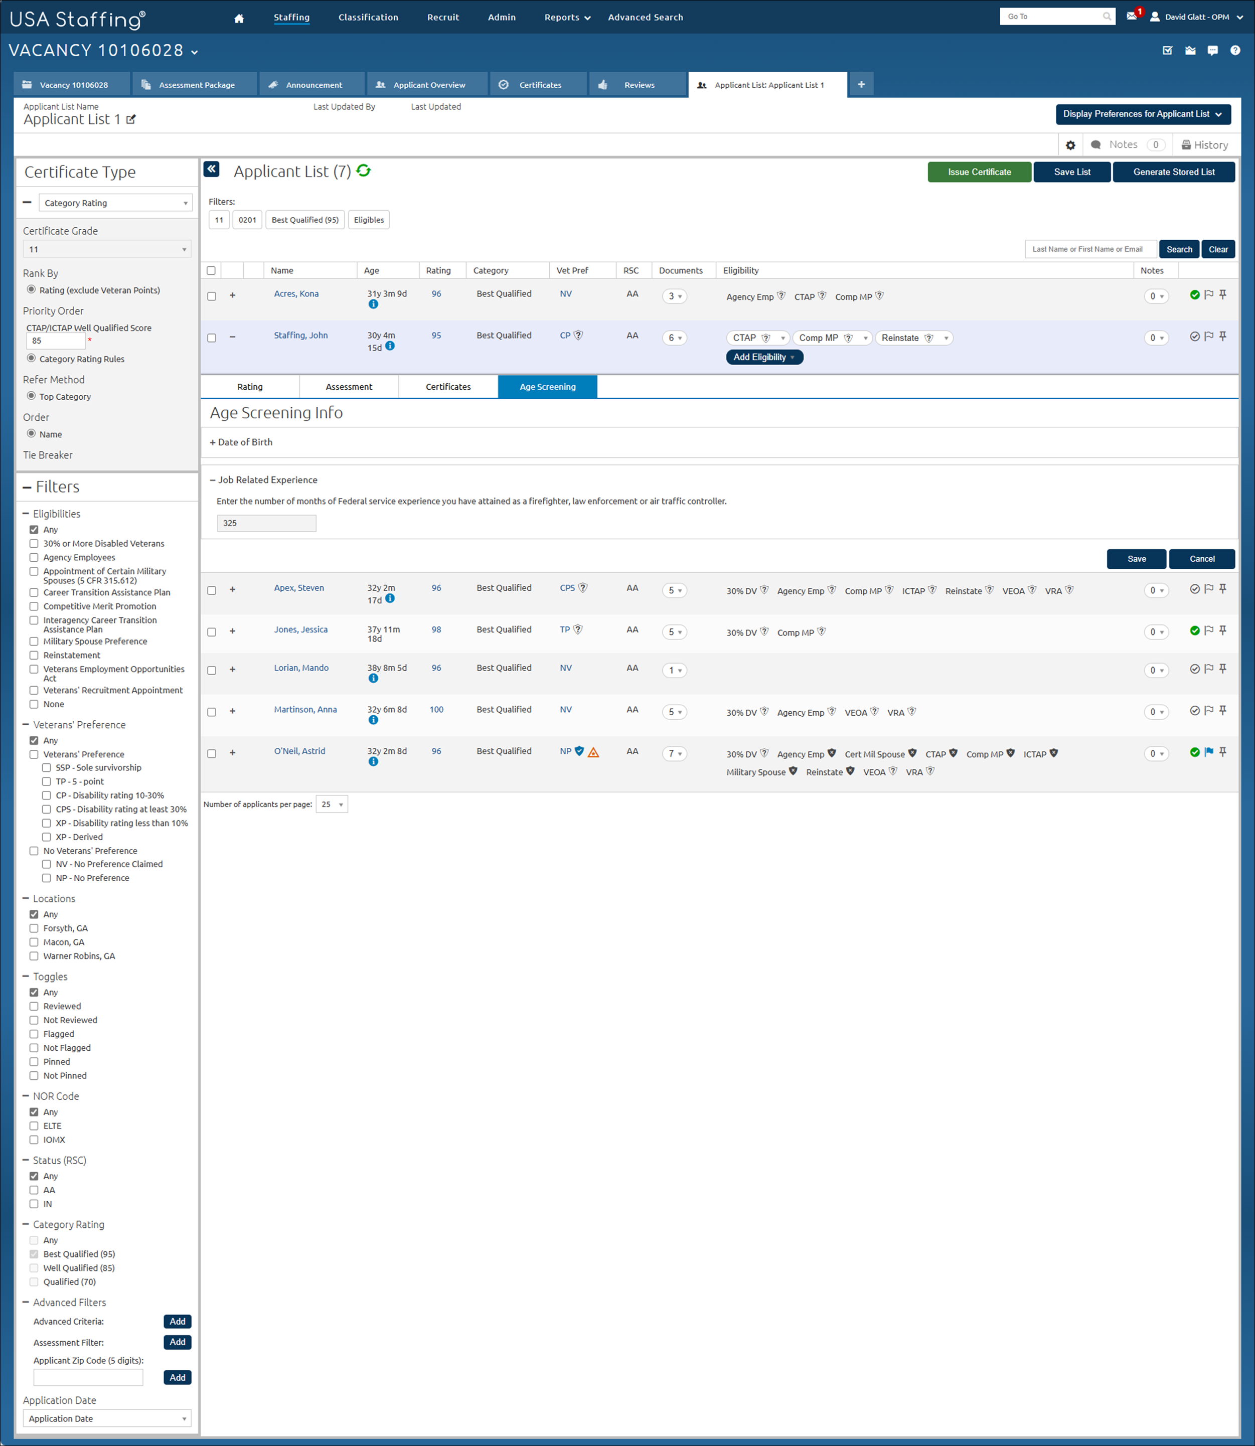1255x1446 pixels.
Task: Open the mail notifications envelope icon
Action: [1131, 16]
